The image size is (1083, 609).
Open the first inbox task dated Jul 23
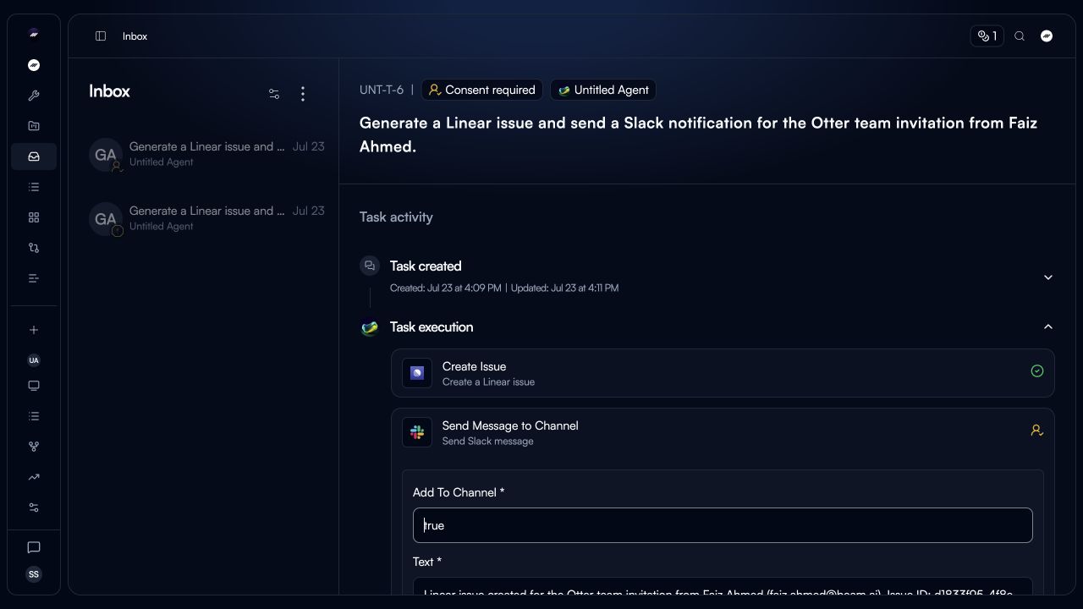coord(207,154)
